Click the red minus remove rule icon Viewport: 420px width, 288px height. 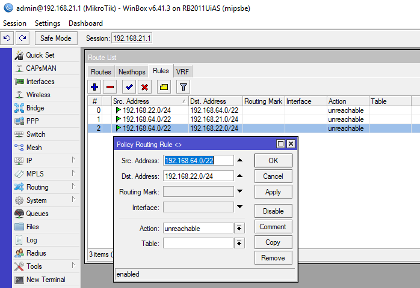pyautogui.click(x=110, y=87)
